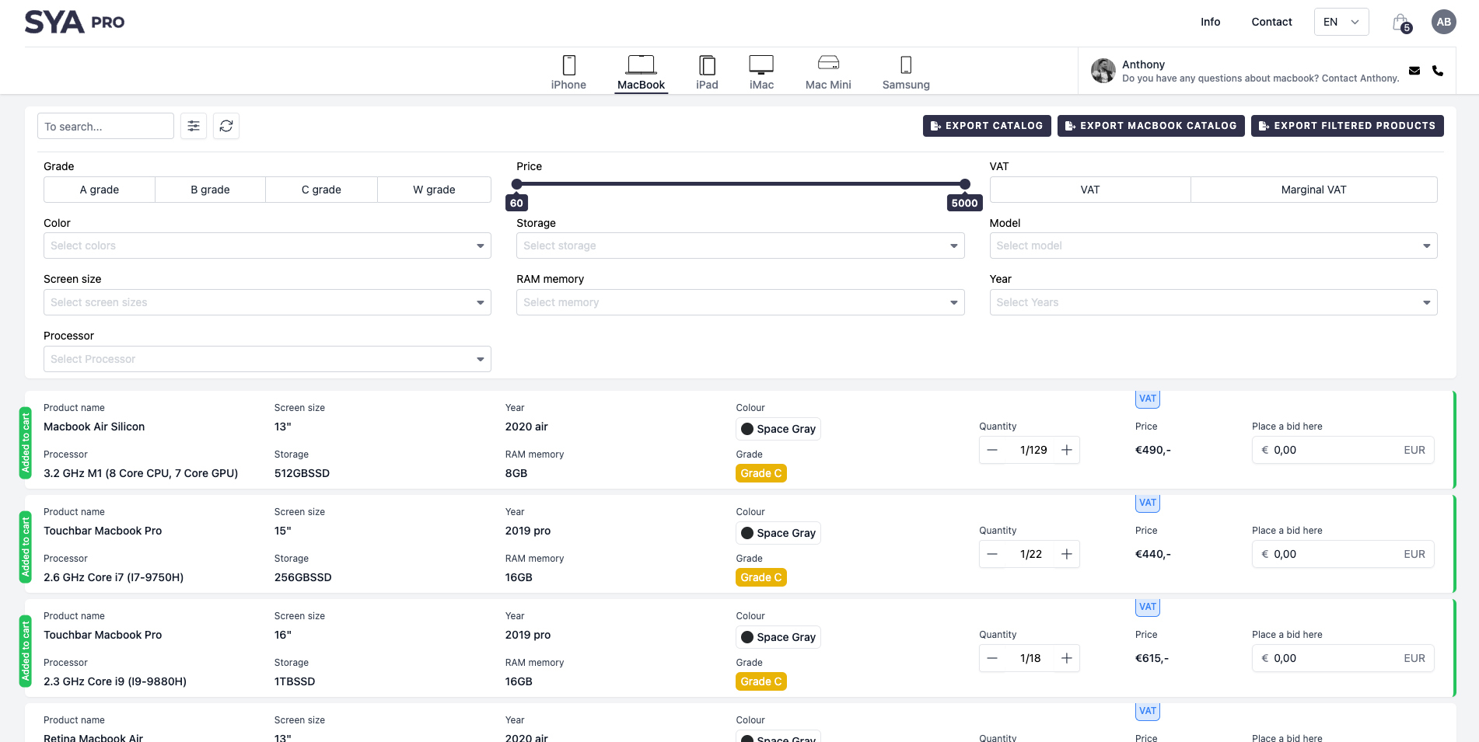Open the Samsung category tab

tap(906, 73)
